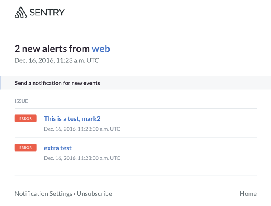This screenshot has width=271, height=206.
Task: Click the Sentry logo icon
Action: tap(21, 13)
